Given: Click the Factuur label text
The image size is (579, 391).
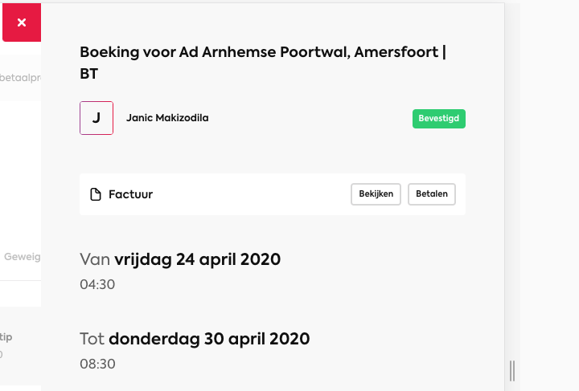Looking at the screenshot, I should pyautogui.click(x=130, y=194).
